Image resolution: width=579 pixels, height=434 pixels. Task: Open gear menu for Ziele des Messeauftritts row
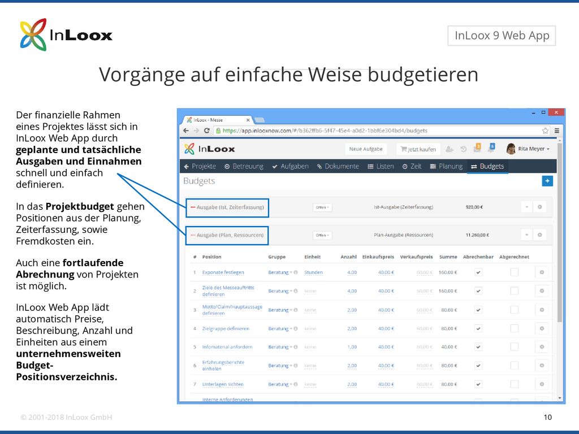pyautogui.click(x=542, y=291)
